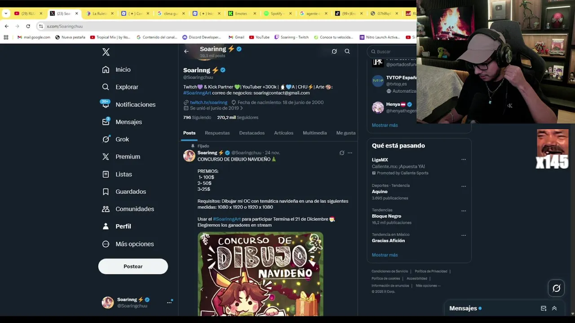575x323 pixels.
Task: Open LigaMX trend more options
Action: point(464,159)
